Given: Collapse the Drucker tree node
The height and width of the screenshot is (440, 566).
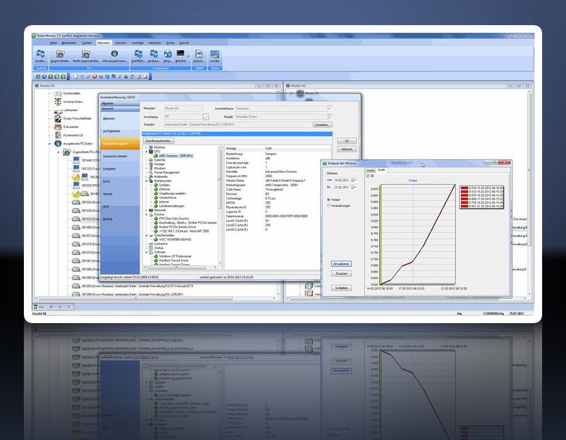Looking at the screenshot, I should (x=147, y=214).
